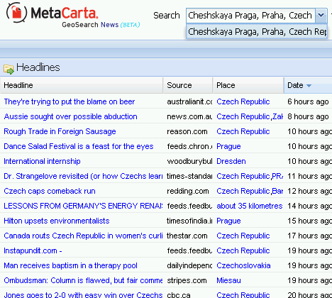Select the Cheshskaya Praga suggestion in dropdown list
332x298 pixels.
257,31
